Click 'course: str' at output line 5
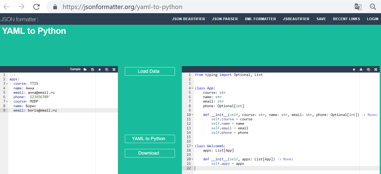This screenshot has height=174, width=381. point(214,93)
